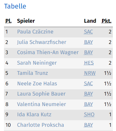Click NRW abbreviation in Tamila Trunz row
The height and width of the screenshot is (131, 116).
coord(90,73)
